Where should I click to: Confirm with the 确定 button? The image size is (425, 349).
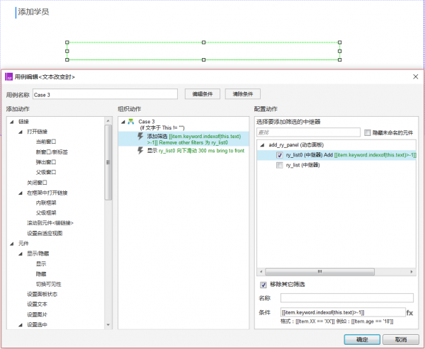coord(362,339)
